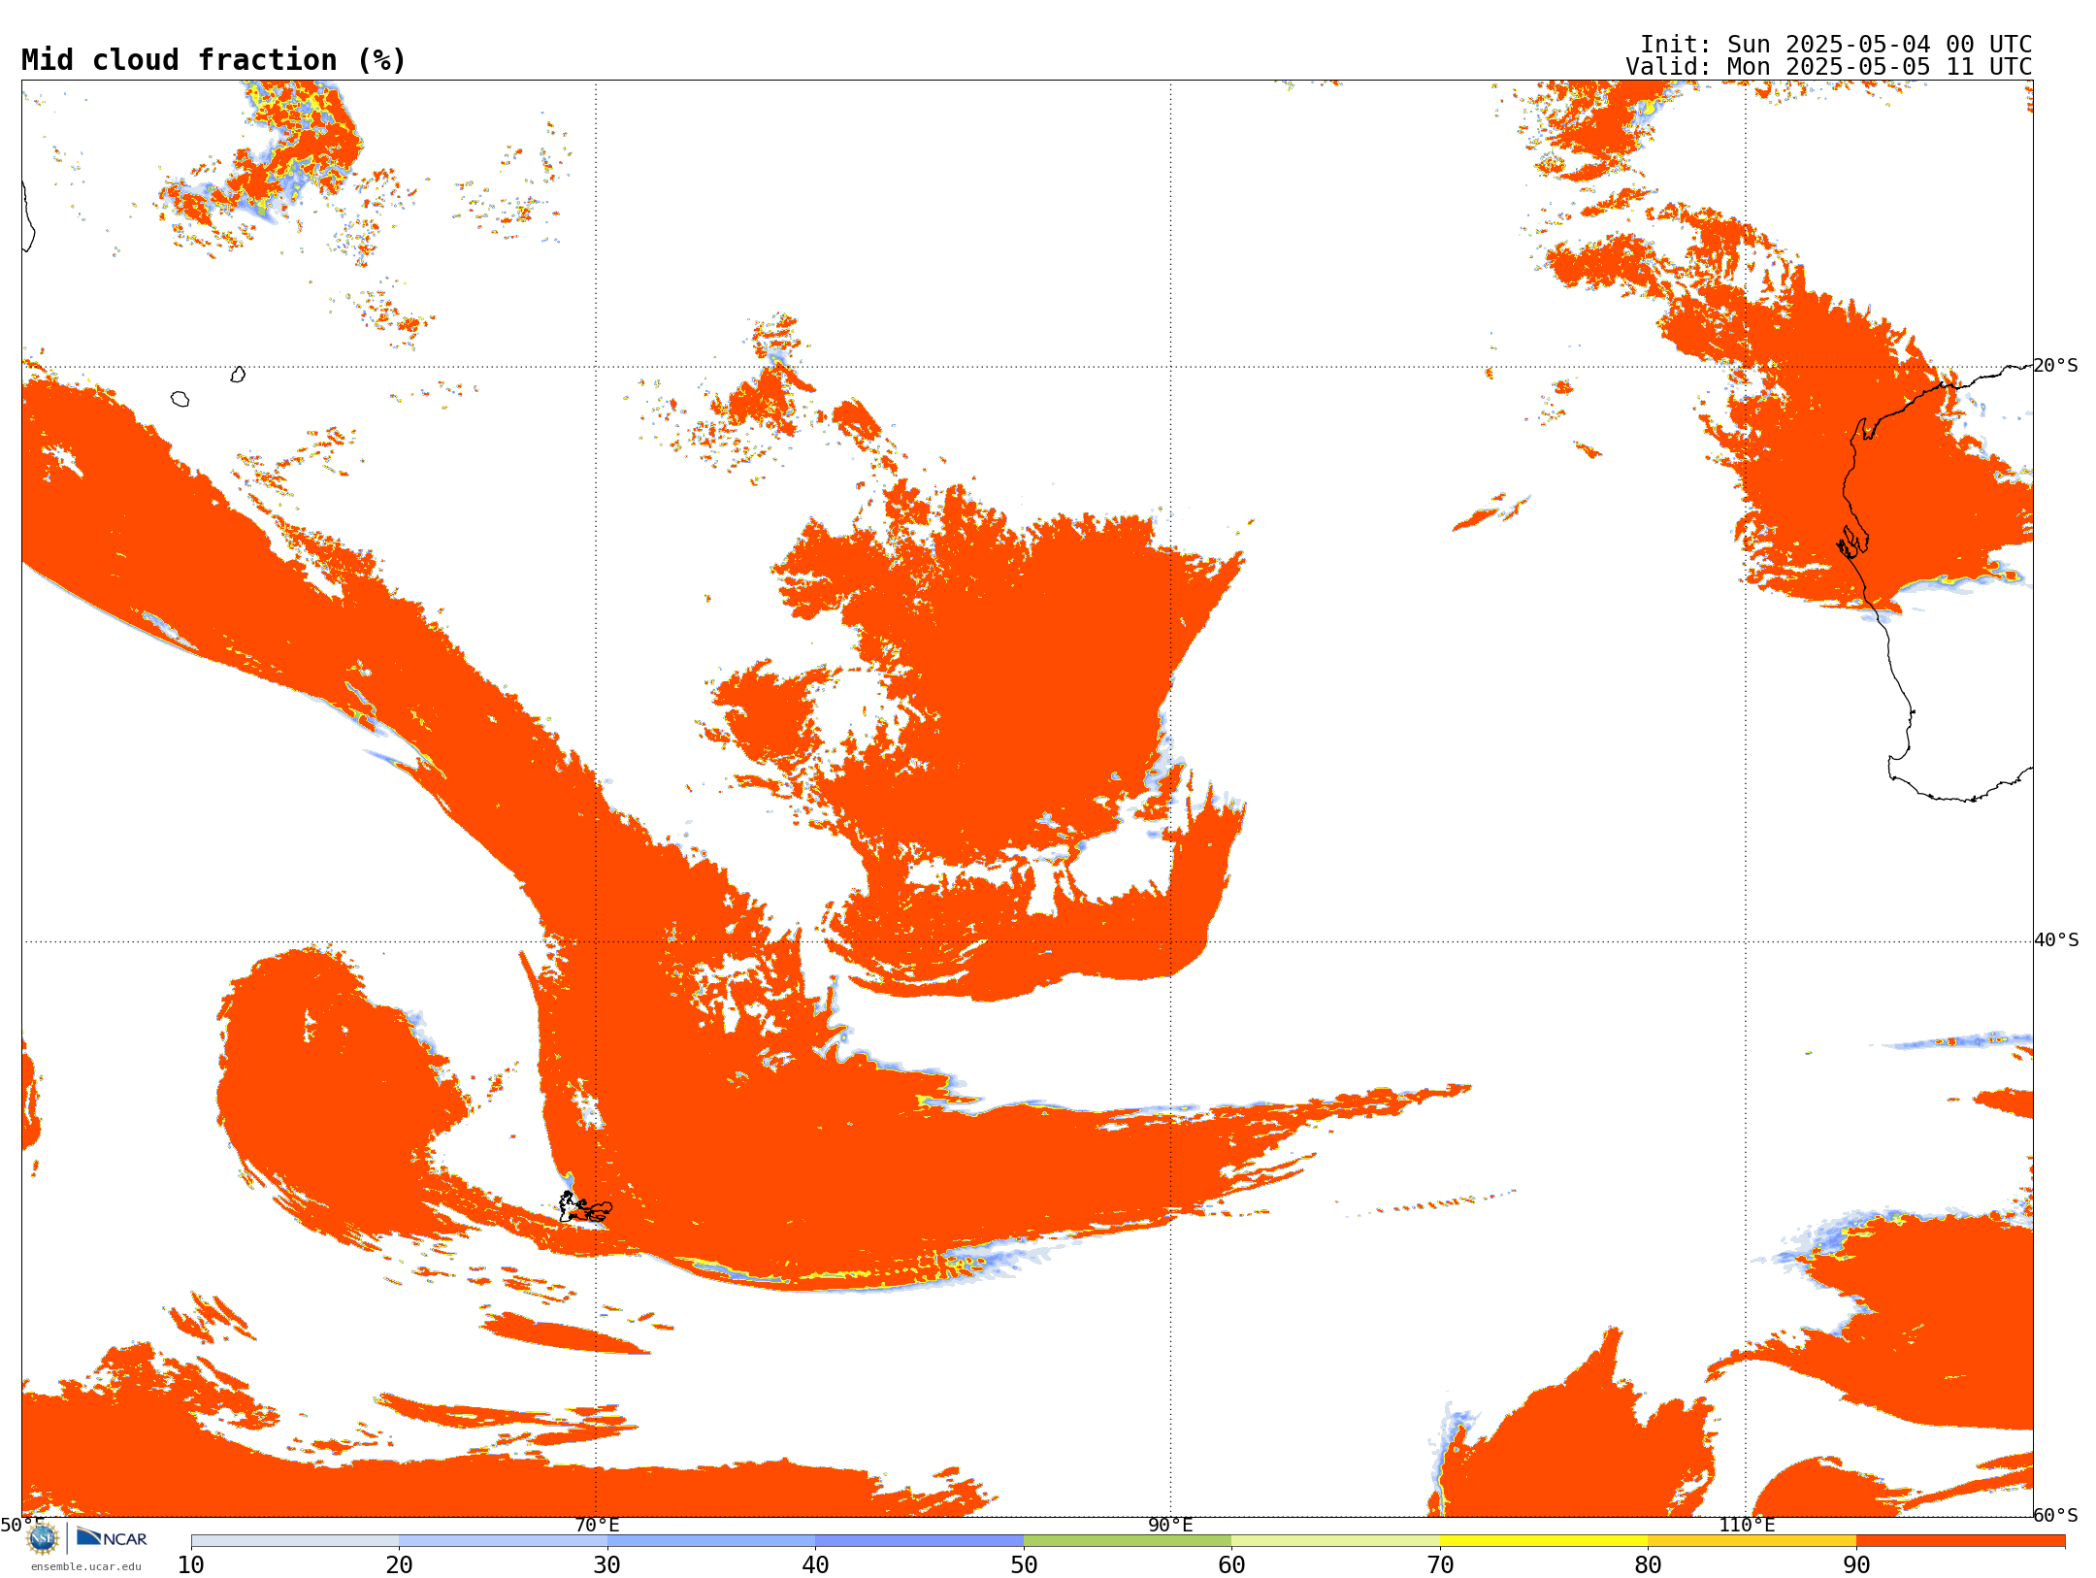The image size is (2096, 1578).
Task: Click the 50°E longitude label at the bottom-left corner
Action: [x=22, y=1526]
